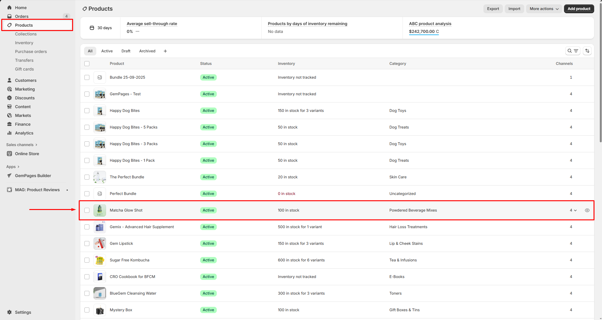Toggle the select all products checkbox
The height and width of the screenshot is (320, 602).
(87, 64)
